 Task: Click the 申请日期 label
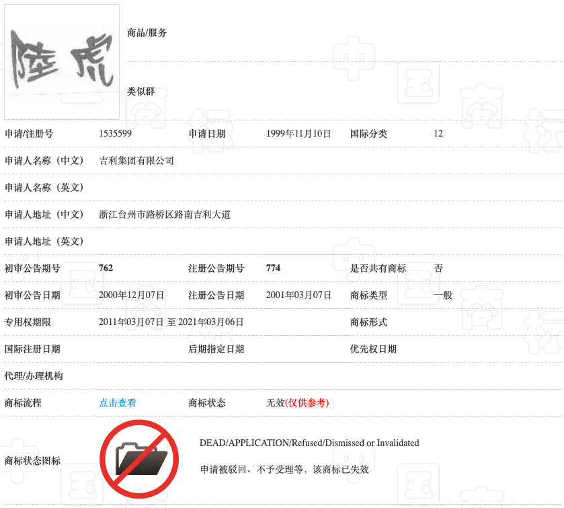click(207, 134)
